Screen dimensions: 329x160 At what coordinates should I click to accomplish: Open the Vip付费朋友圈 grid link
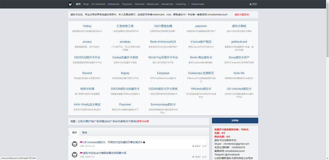click(x=163, y=26)
